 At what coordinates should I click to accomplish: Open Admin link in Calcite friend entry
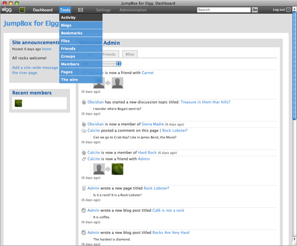(144, 159)
